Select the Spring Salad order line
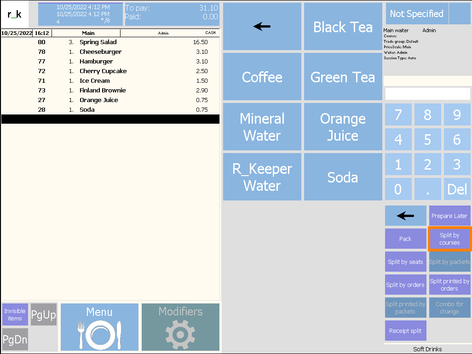 click(110, 42)
